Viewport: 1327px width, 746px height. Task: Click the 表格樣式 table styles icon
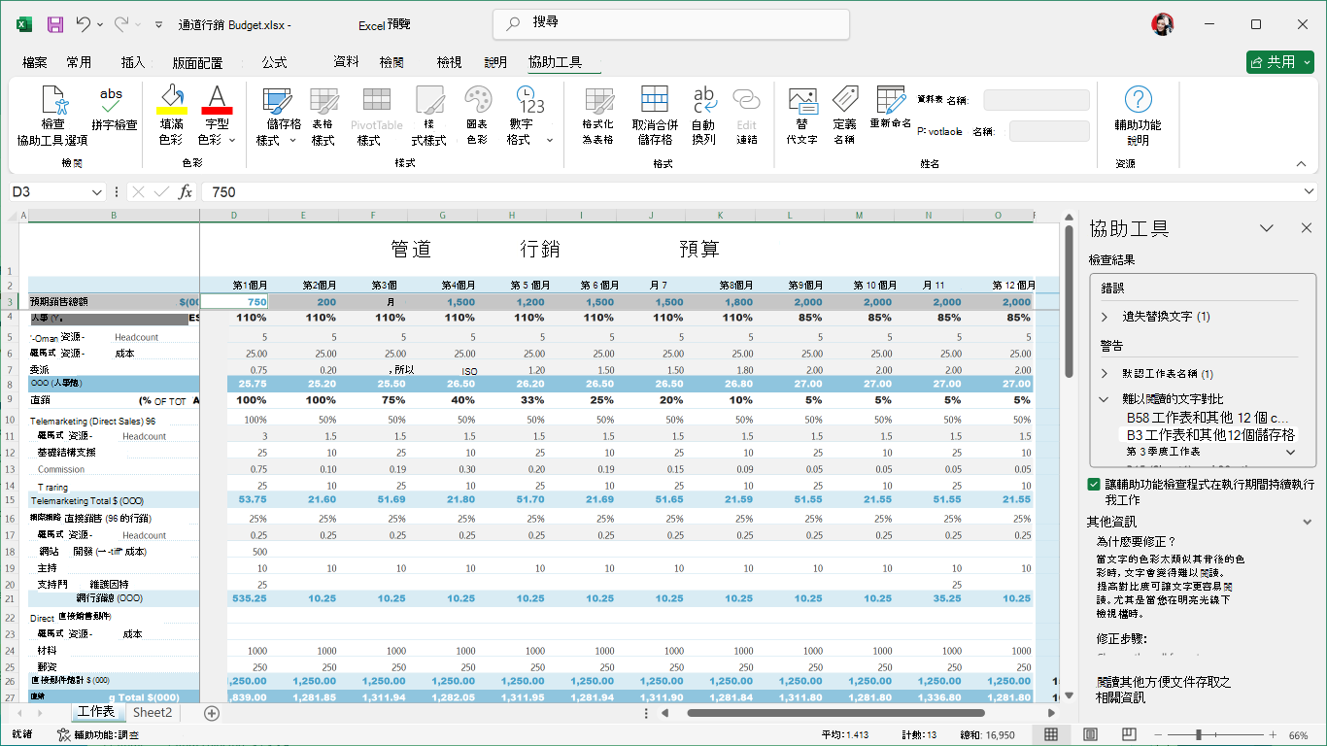coord(323,100)
